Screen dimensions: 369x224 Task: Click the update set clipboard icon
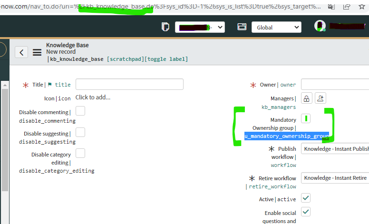coord(165,27)
